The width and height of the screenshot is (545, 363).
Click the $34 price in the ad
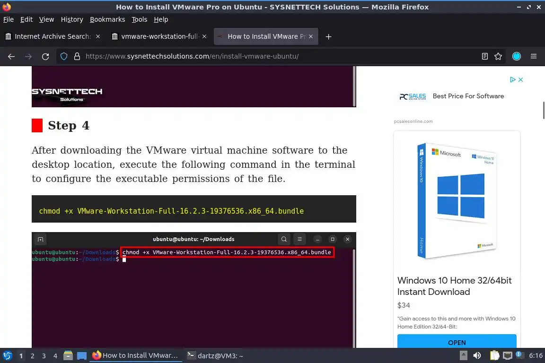point(404,305)
